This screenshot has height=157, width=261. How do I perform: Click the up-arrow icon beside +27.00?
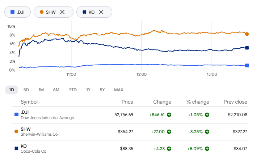(169, 132)
